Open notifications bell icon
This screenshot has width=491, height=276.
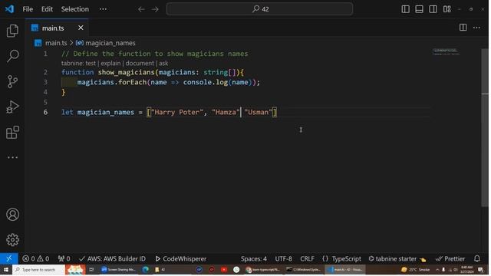pos(477,259)
